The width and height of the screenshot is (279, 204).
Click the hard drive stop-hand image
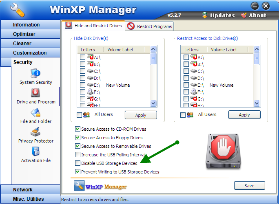(223, 151)
